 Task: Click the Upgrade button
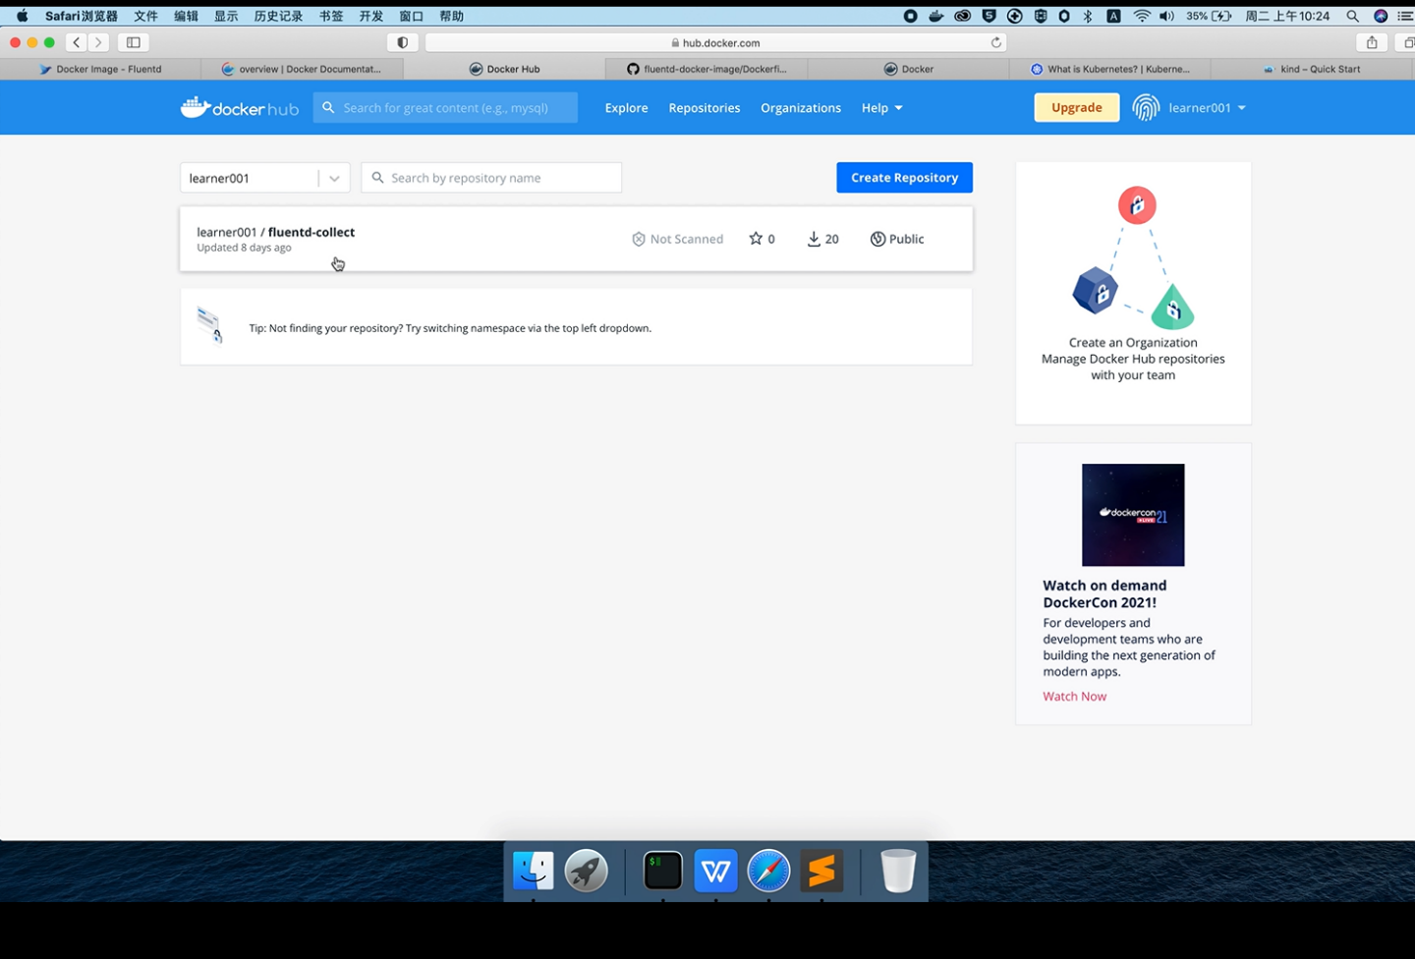point(1077,108)
